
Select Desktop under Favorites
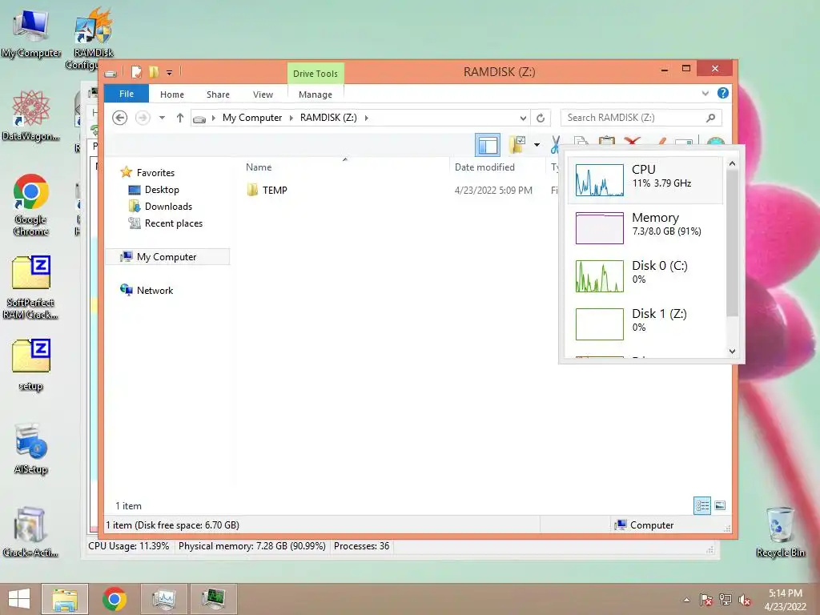tap(162, 190)
